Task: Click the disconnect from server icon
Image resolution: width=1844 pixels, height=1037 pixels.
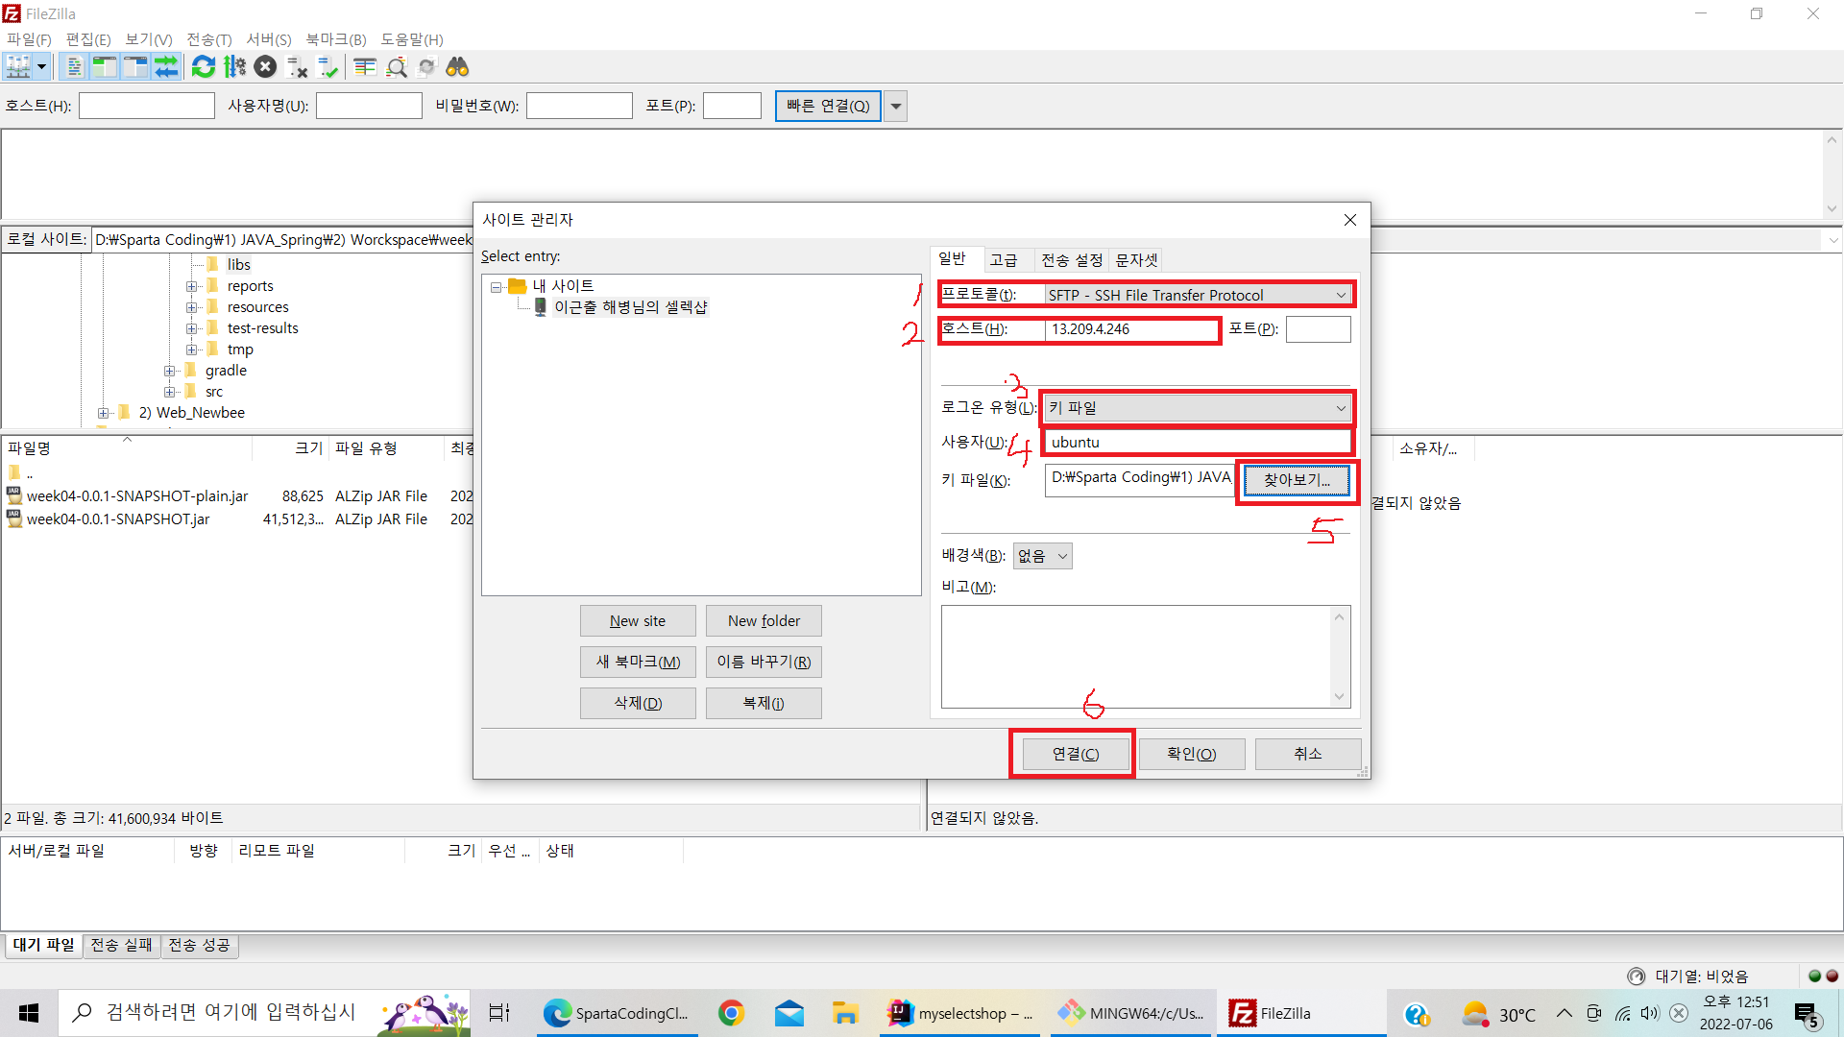Action: tap(297, 66)
